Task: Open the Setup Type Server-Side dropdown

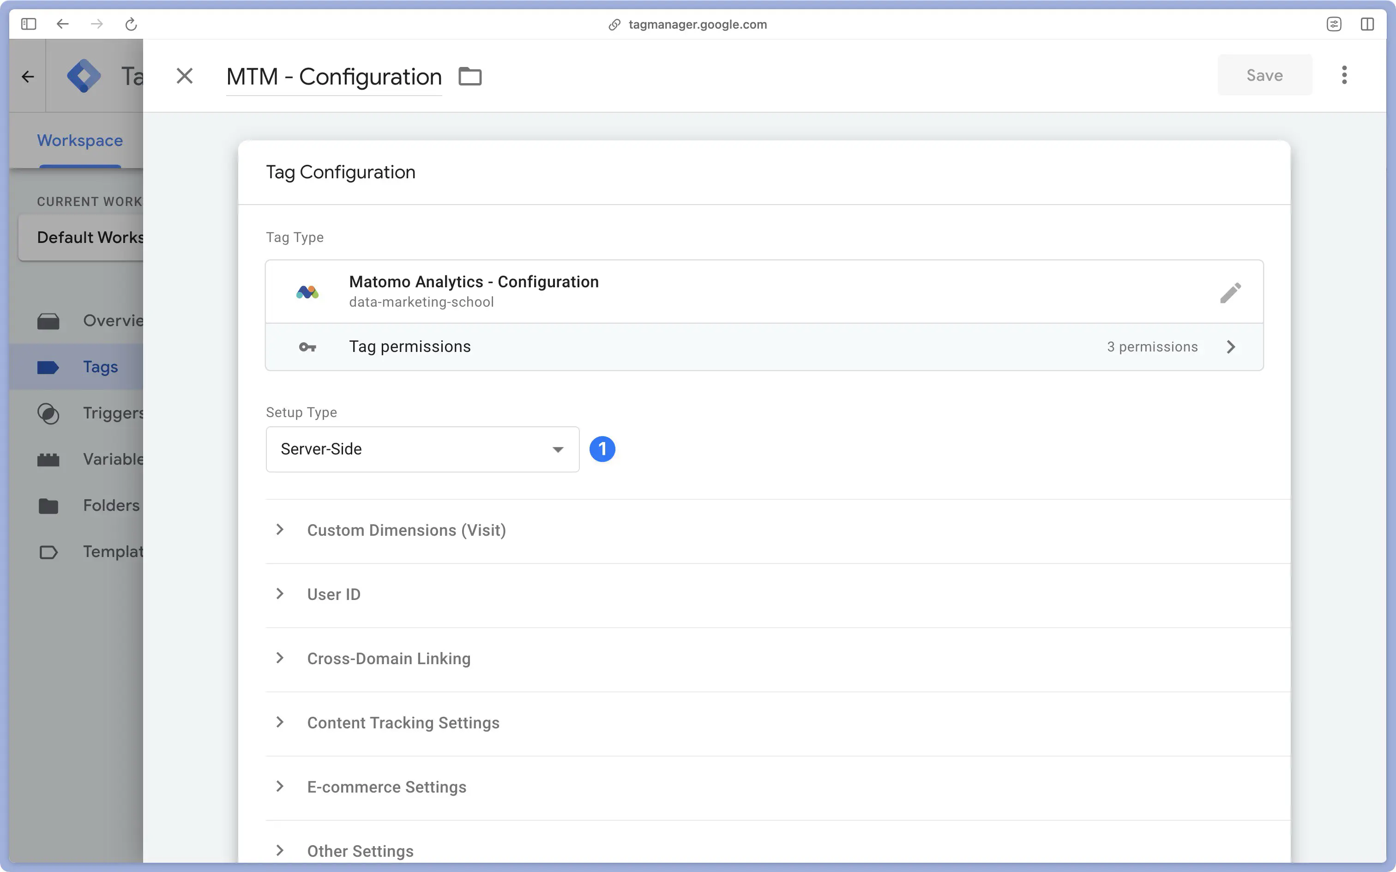Action: point(422,449)
